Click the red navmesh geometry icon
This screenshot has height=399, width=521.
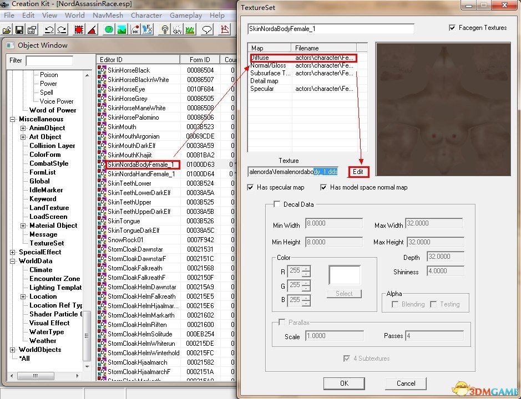pyautogui.click(x=225, y=30)
